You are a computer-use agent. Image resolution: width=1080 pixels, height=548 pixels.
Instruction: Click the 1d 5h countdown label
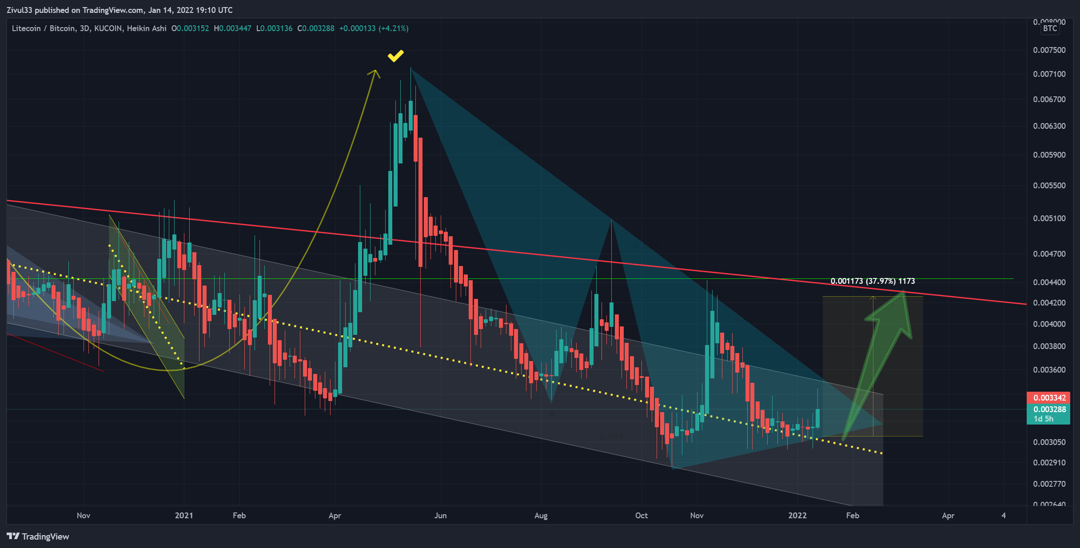[x=1044, y=419]
